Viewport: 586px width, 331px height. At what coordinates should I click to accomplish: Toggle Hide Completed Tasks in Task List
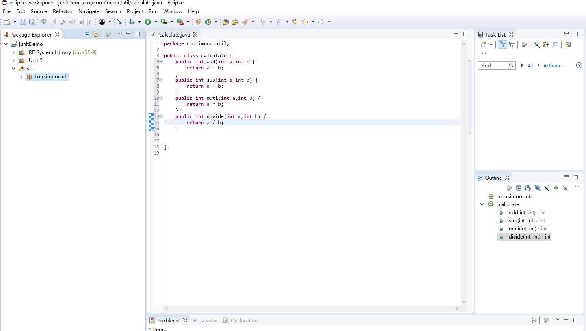(537, 45)
